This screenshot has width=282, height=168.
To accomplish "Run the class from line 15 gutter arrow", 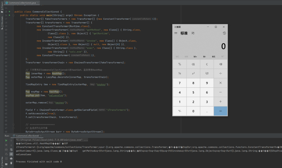I will 10,12.
